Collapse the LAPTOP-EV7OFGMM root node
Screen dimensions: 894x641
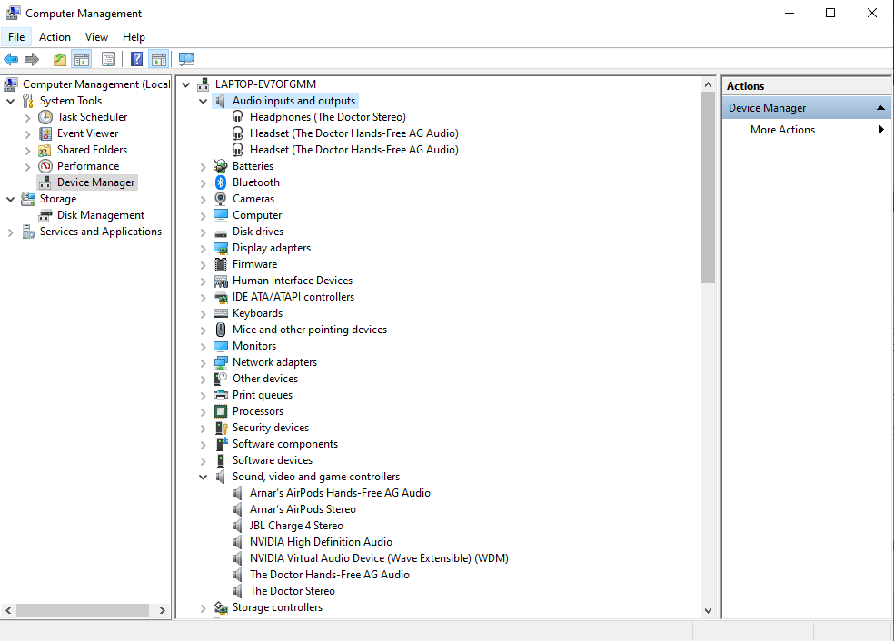coord(186,84)
